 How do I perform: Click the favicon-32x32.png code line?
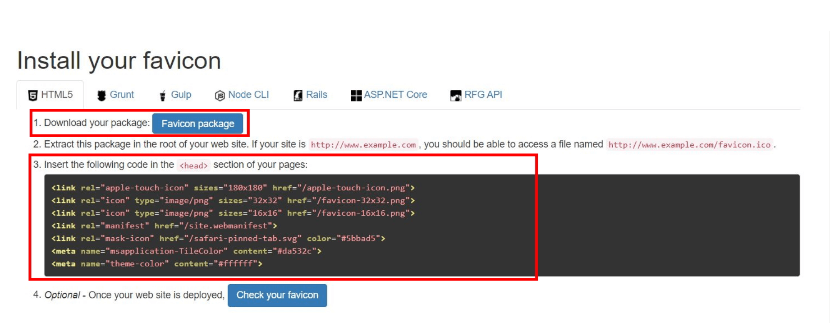(233, 200)
